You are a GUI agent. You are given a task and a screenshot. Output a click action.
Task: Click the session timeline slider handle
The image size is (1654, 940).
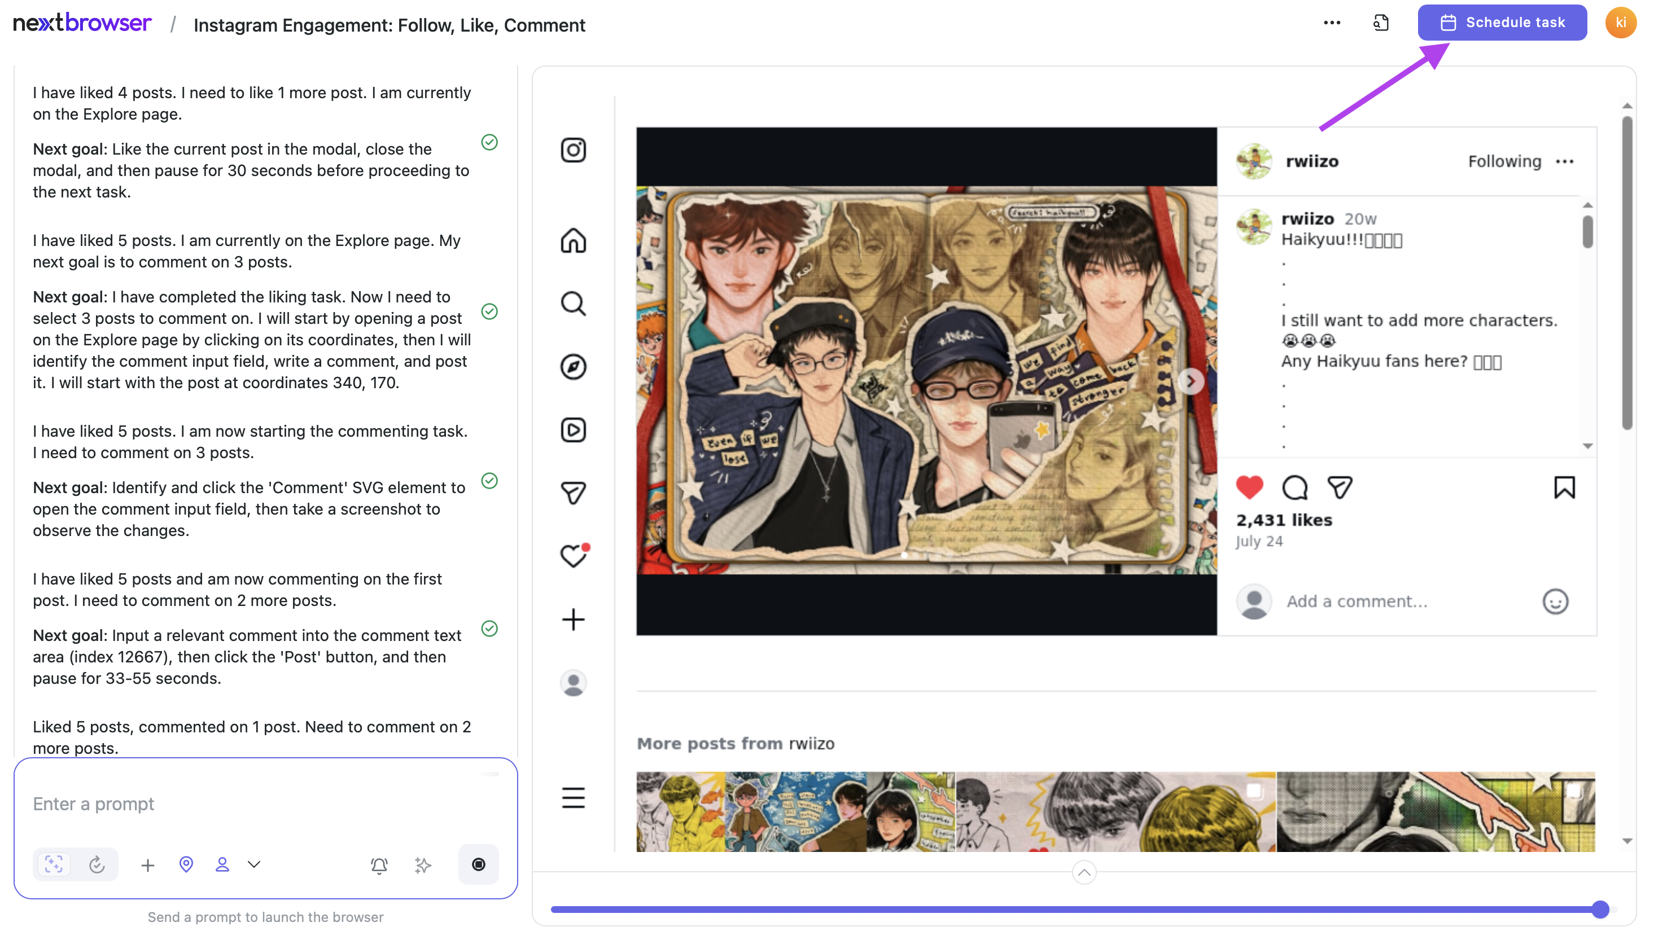tap(1600, 909)
